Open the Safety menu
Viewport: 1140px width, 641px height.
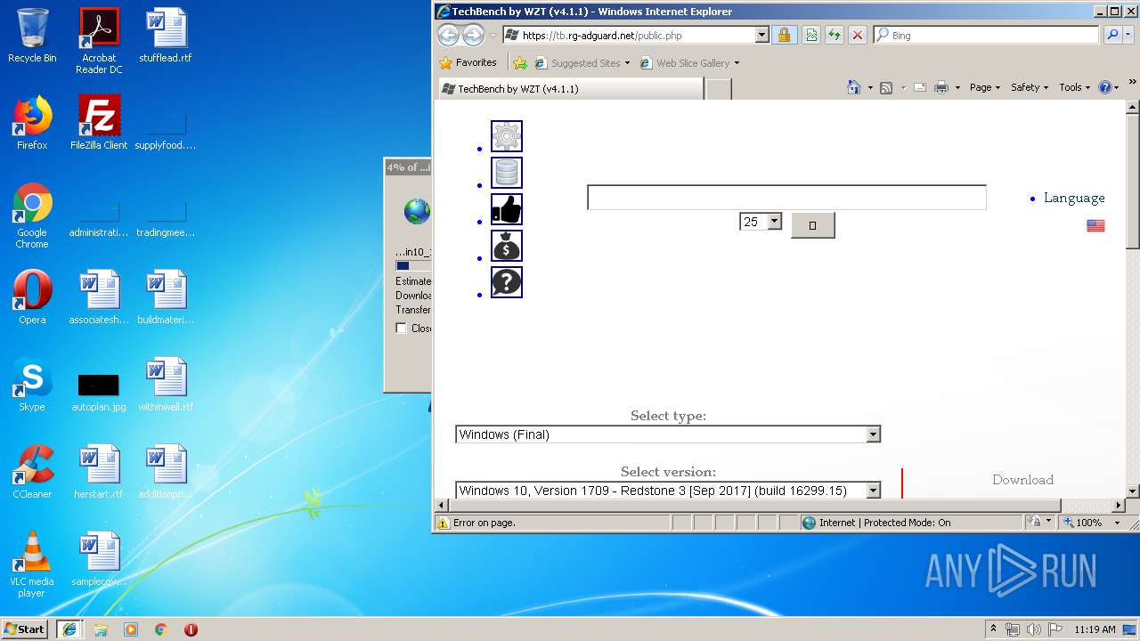(1030, 87)
